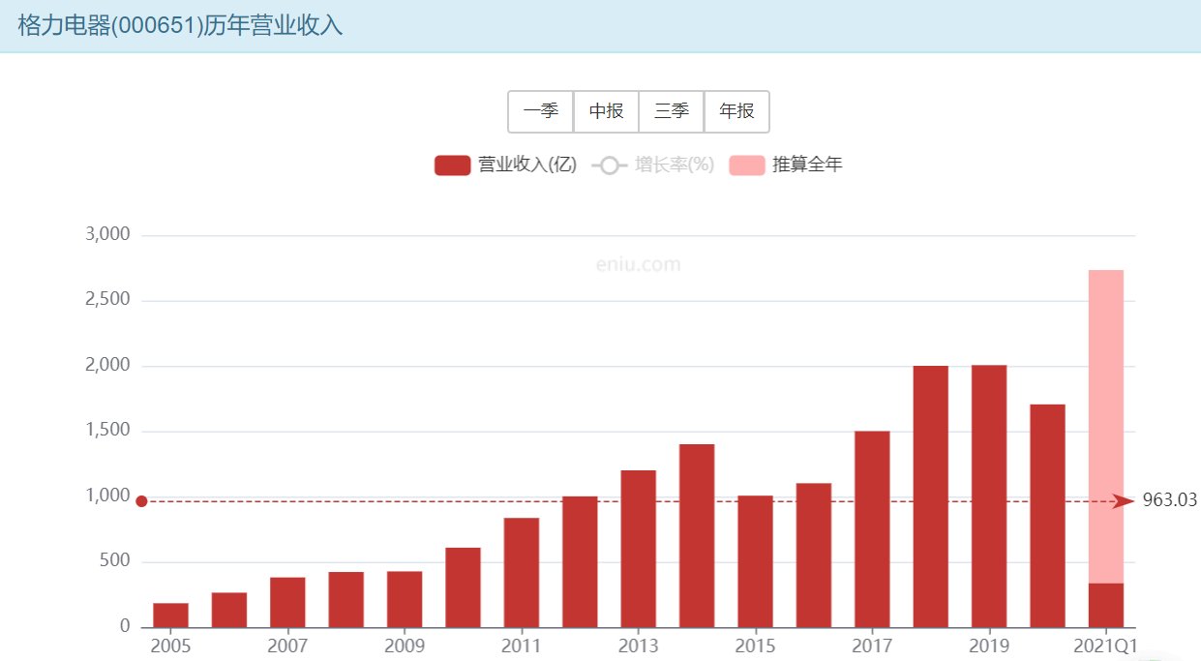
Task: Click the 3,000 y-axis label
Action: pyautogui.click(x=108, y=234)
